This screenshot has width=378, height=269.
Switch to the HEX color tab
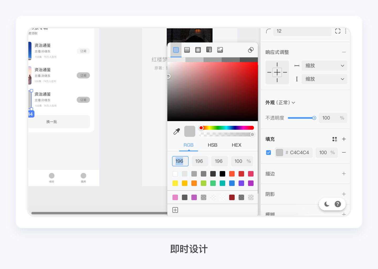click(x=236, y=145)
